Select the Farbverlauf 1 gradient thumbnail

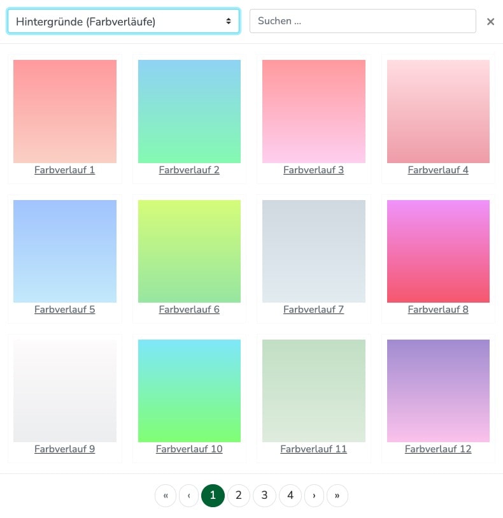(64, 111)
